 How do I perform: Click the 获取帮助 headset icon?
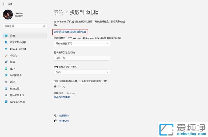pos(55,116)
